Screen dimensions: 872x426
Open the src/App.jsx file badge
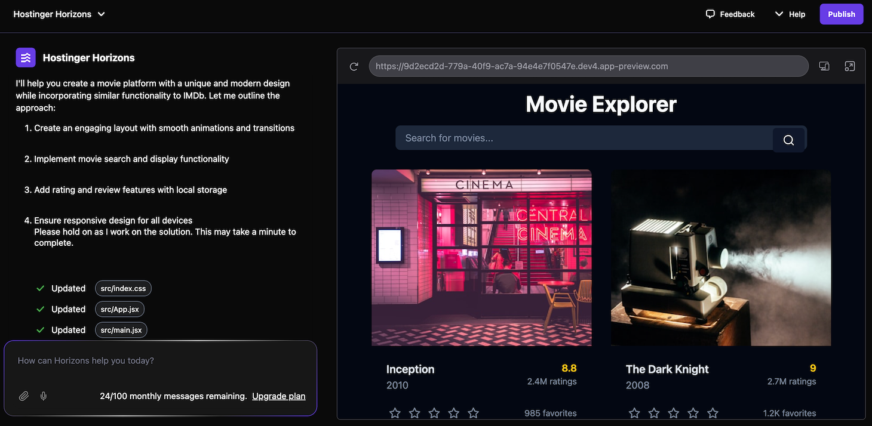(x=119, y=309)
